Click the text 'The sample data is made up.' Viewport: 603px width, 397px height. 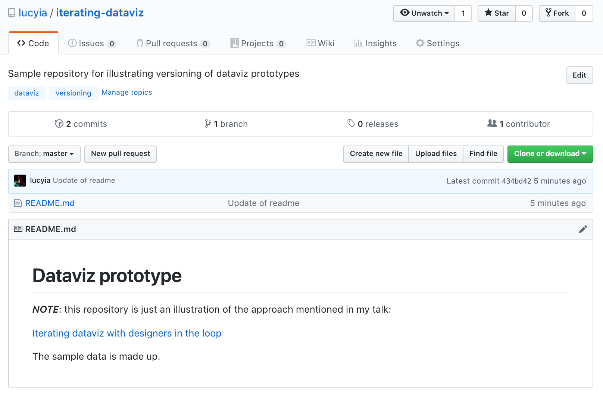tap(96, 357)
